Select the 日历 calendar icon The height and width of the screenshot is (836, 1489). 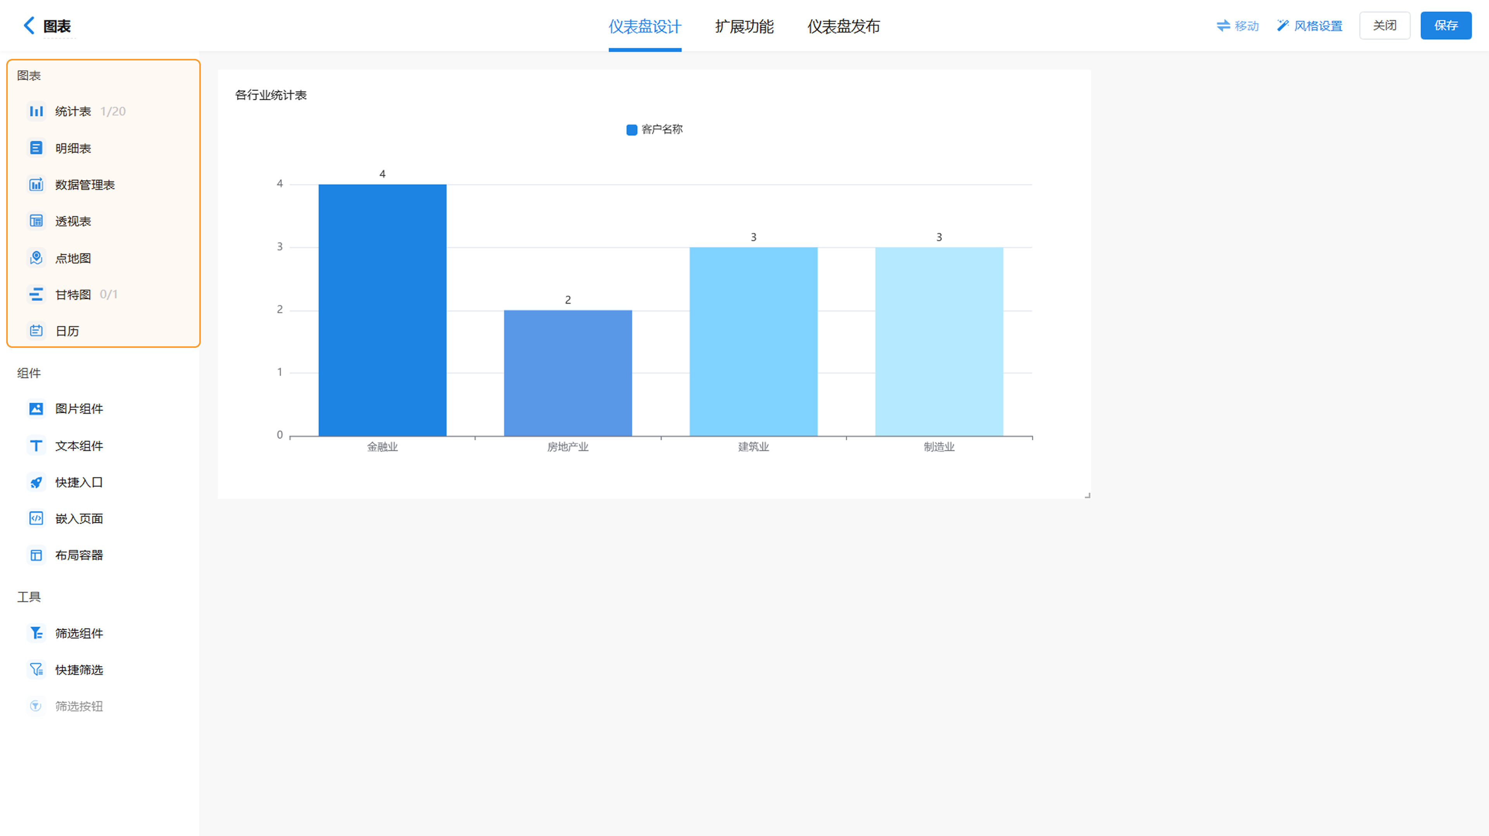point(36,331)
